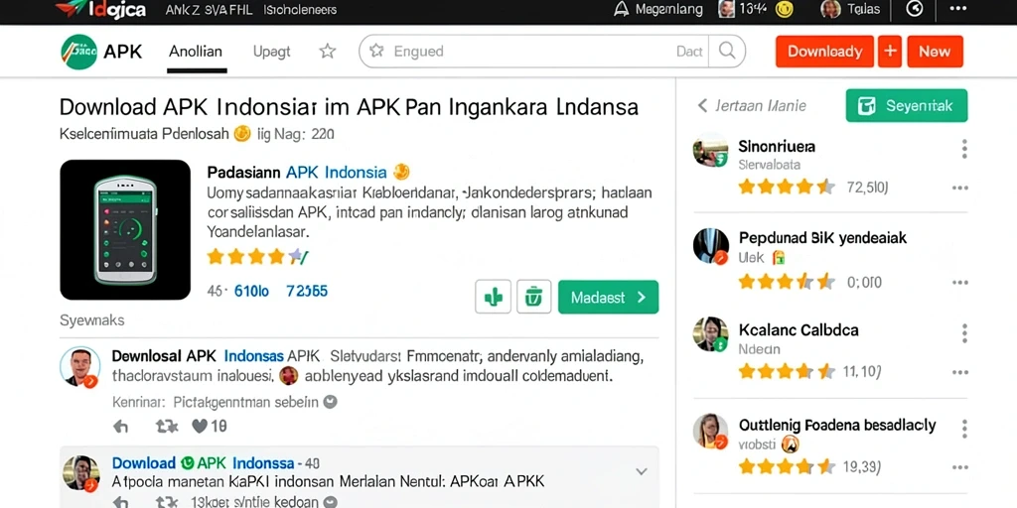Click the Idojica logo in top bar
This screenshot has height=508, width=1017.
coord(100,9)
